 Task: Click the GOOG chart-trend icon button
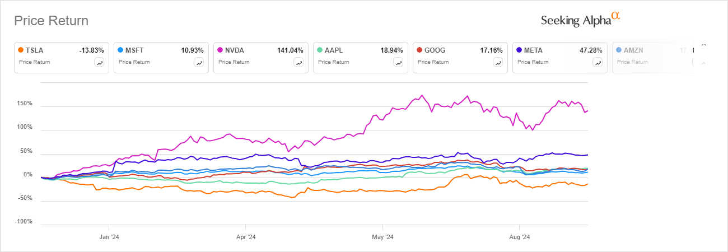pos(497,63)
